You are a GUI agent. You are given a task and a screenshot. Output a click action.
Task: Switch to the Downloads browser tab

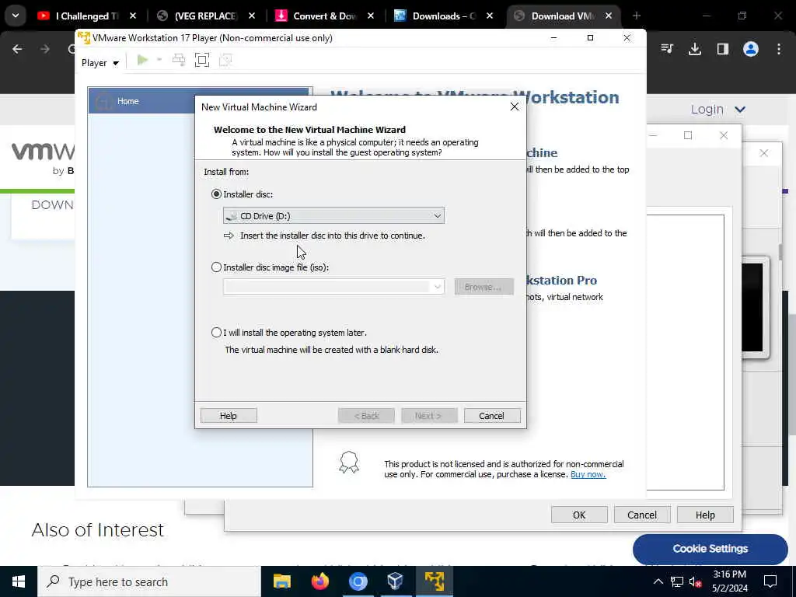[x=444, y=16]
